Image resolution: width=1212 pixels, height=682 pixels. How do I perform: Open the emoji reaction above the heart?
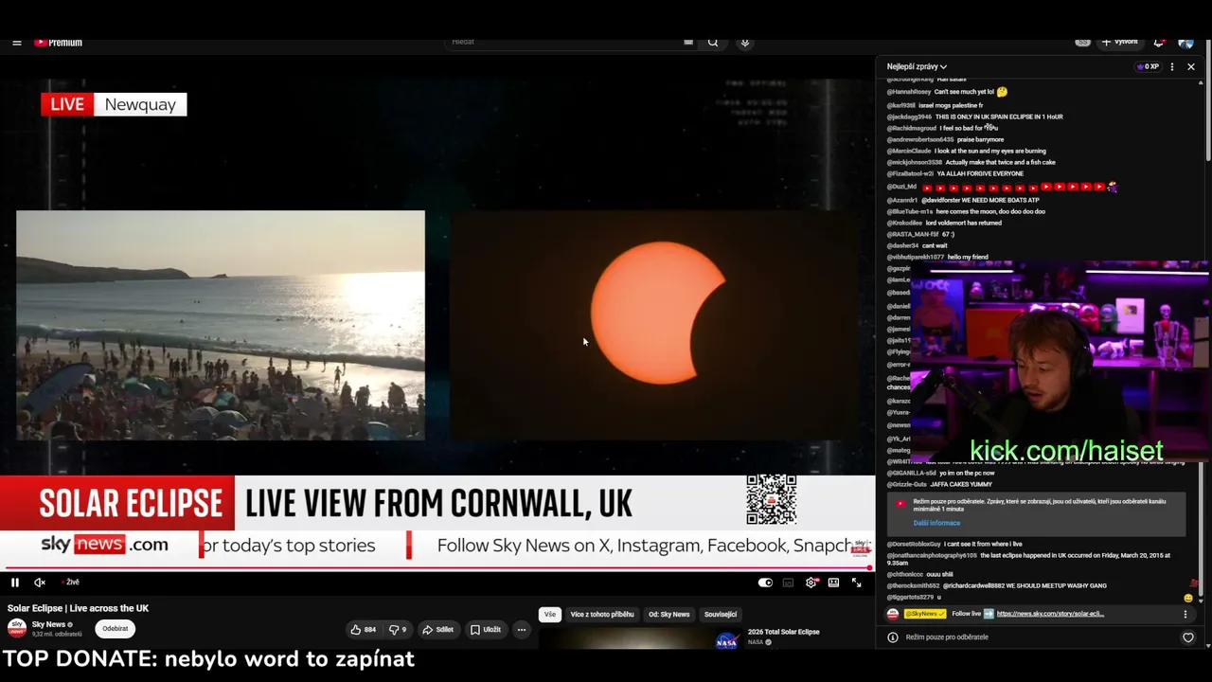(1188, 599)
